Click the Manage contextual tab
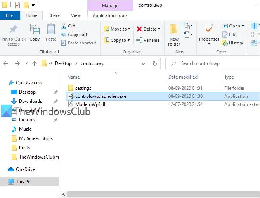The width and height of the screenshot is (260, 198). tap(110, 6)
